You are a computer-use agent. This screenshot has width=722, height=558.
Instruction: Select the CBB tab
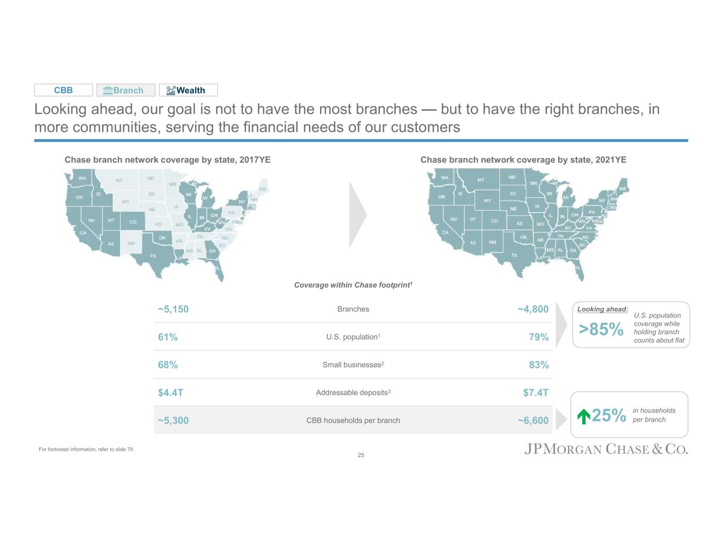[63, 90]
